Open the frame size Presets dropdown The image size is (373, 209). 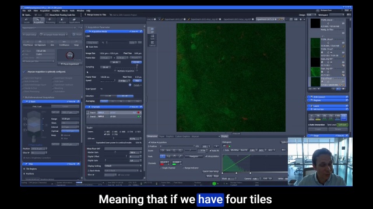[136, 57]
